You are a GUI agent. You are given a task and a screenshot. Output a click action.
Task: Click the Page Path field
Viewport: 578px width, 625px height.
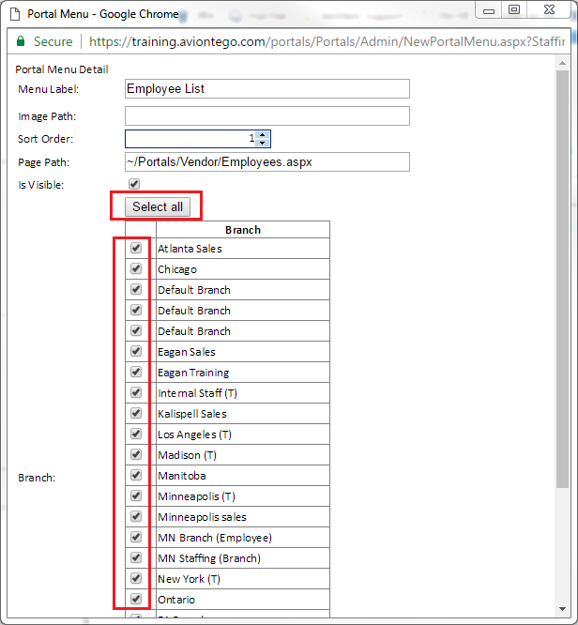coord(267,161)
